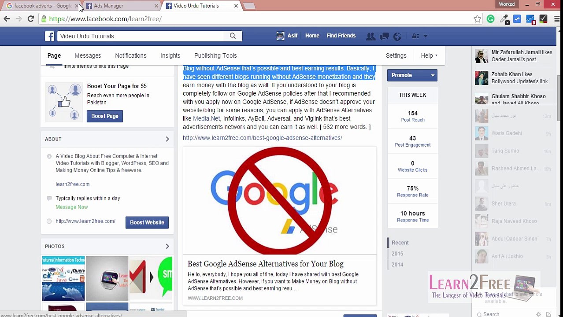Bookmark page with the star icon

477,19
